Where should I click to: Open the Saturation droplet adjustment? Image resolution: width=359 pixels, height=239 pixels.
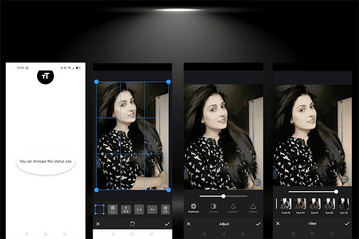tap(233, 208)
